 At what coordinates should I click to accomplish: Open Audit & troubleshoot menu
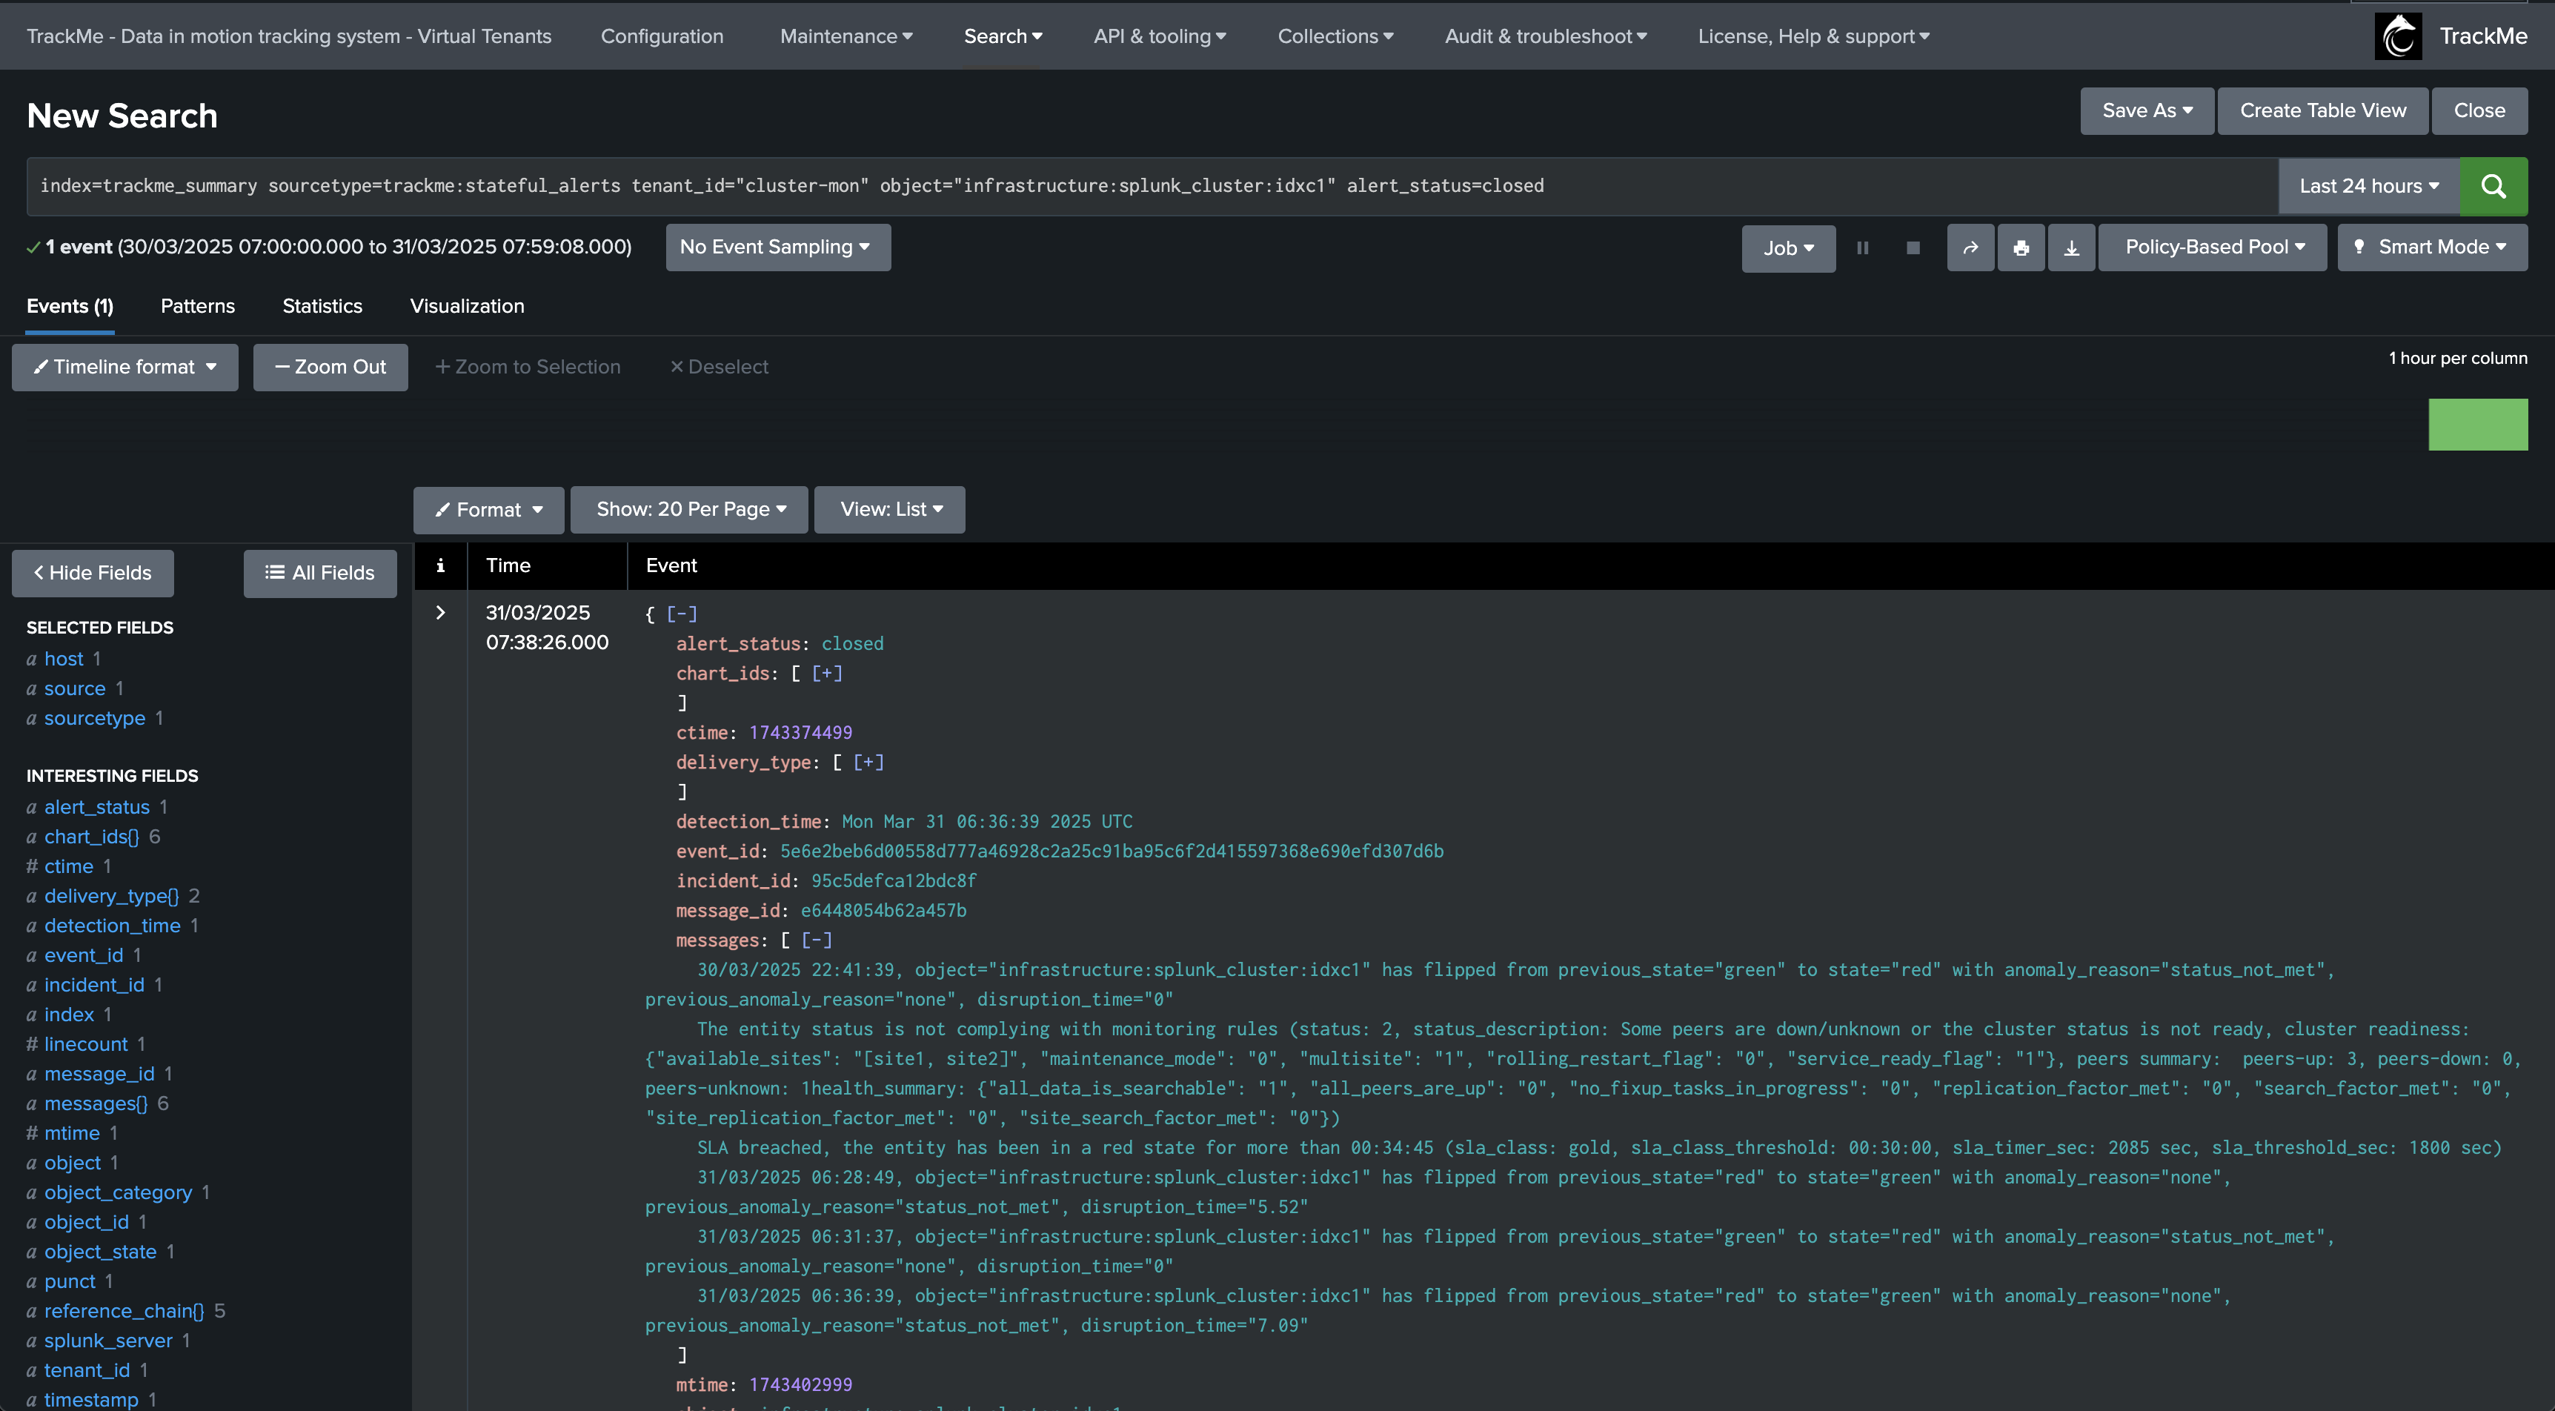(1545, 36)
